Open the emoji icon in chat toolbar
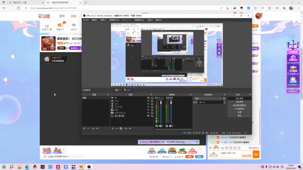Screen dimensions: 303x170 tap(210, 148)
